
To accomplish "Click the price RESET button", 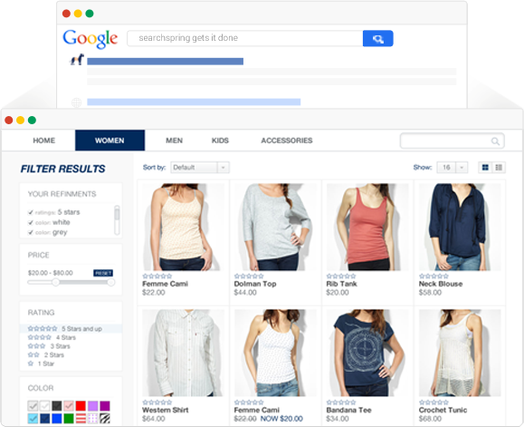I will (103, 273).
